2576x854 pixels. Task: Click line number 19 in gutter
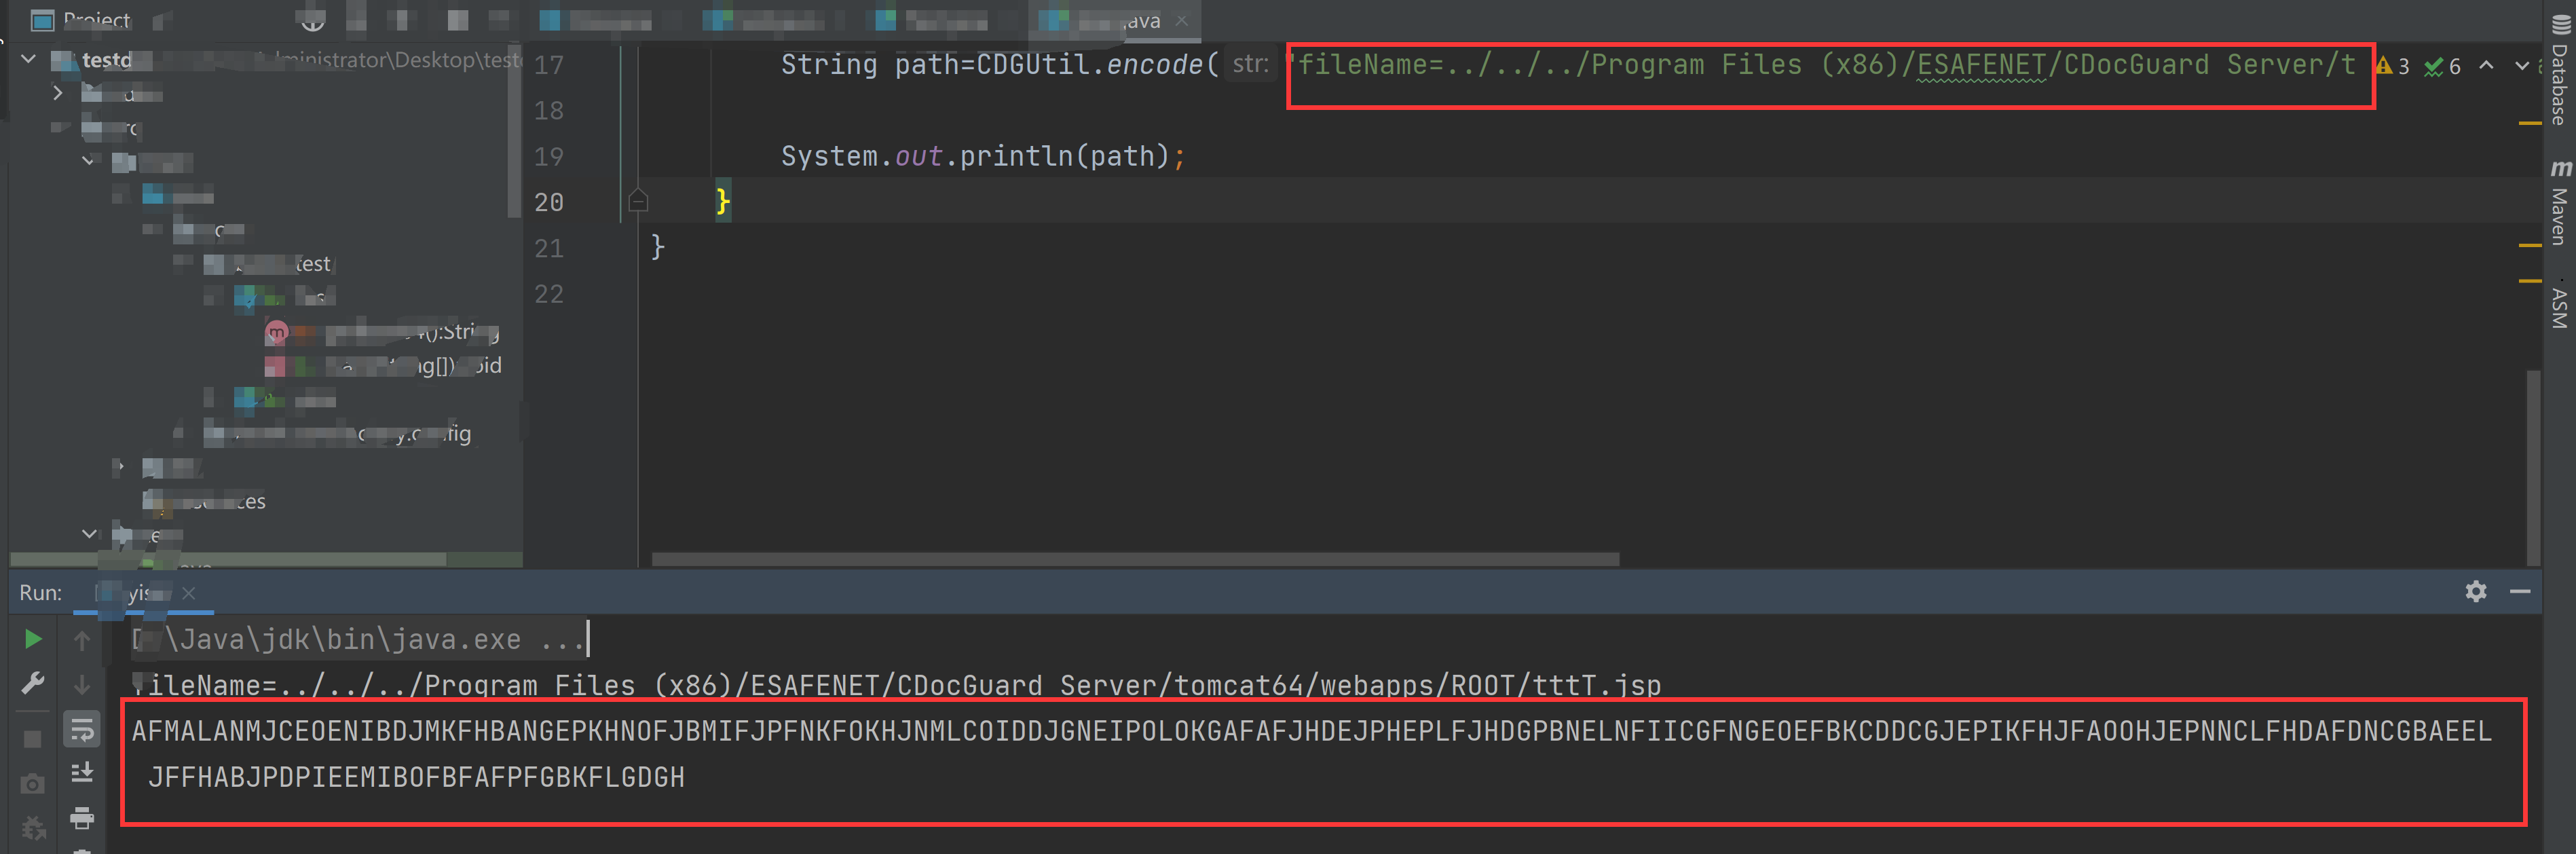coord(548,157)
